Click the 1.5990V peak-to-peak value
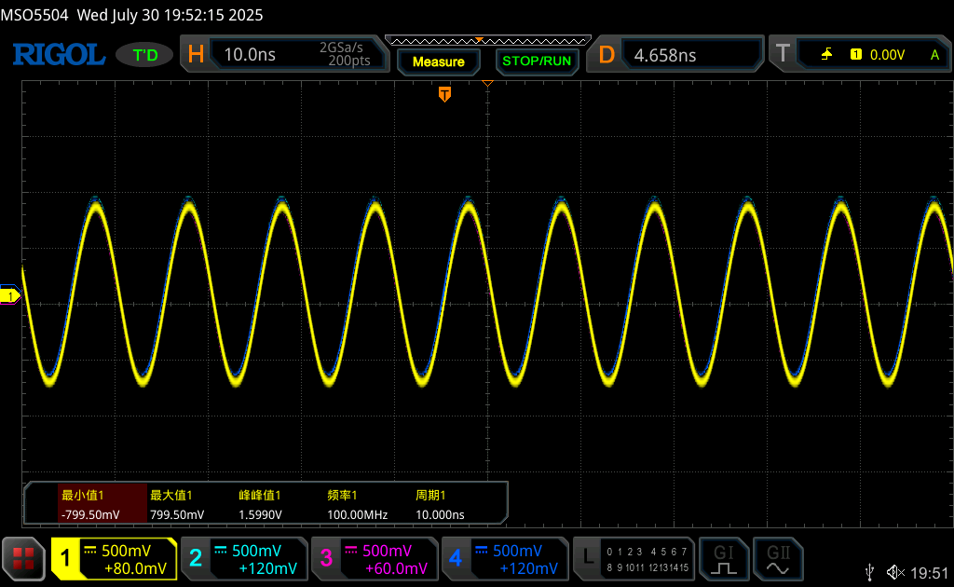 tap(261, 514)
